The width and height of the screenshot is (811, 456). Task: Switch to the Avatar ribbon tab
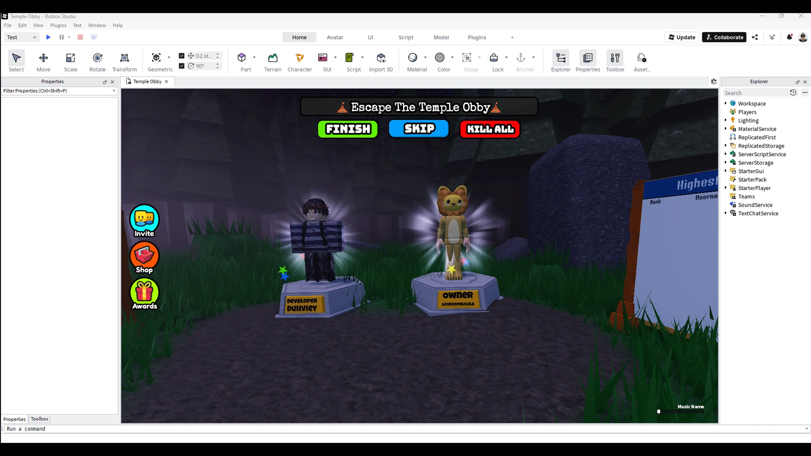[335, 37]
